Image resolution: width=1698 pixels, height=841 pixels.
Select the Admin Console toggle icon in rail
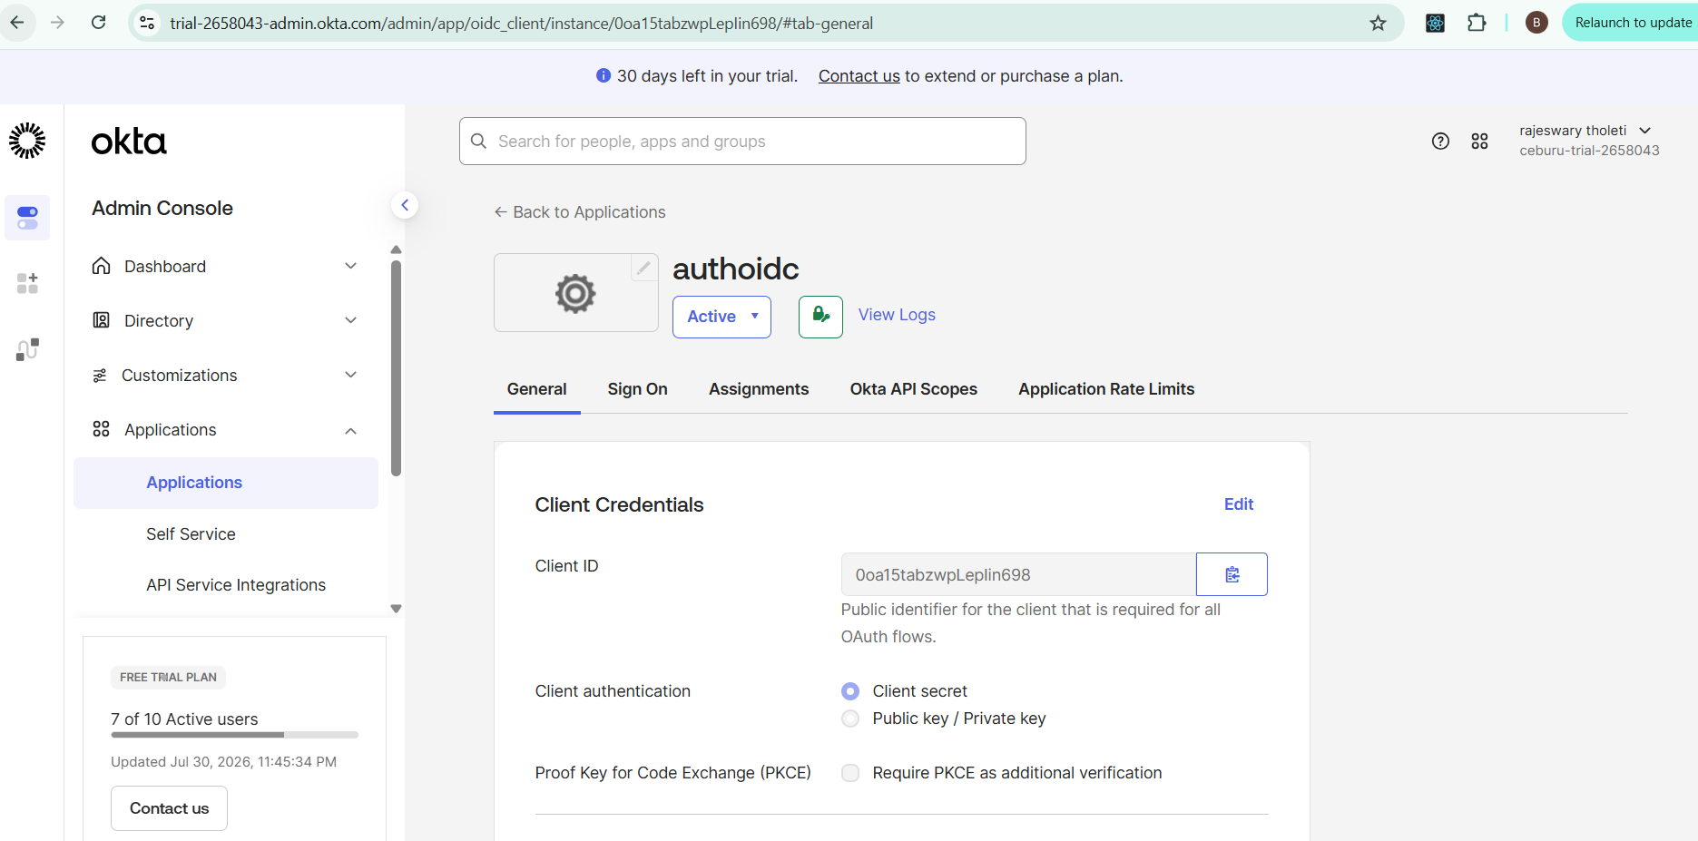pos(27,218)
